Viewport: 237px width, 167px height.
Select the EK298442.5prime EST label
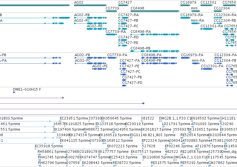click(x=97, y=163)
